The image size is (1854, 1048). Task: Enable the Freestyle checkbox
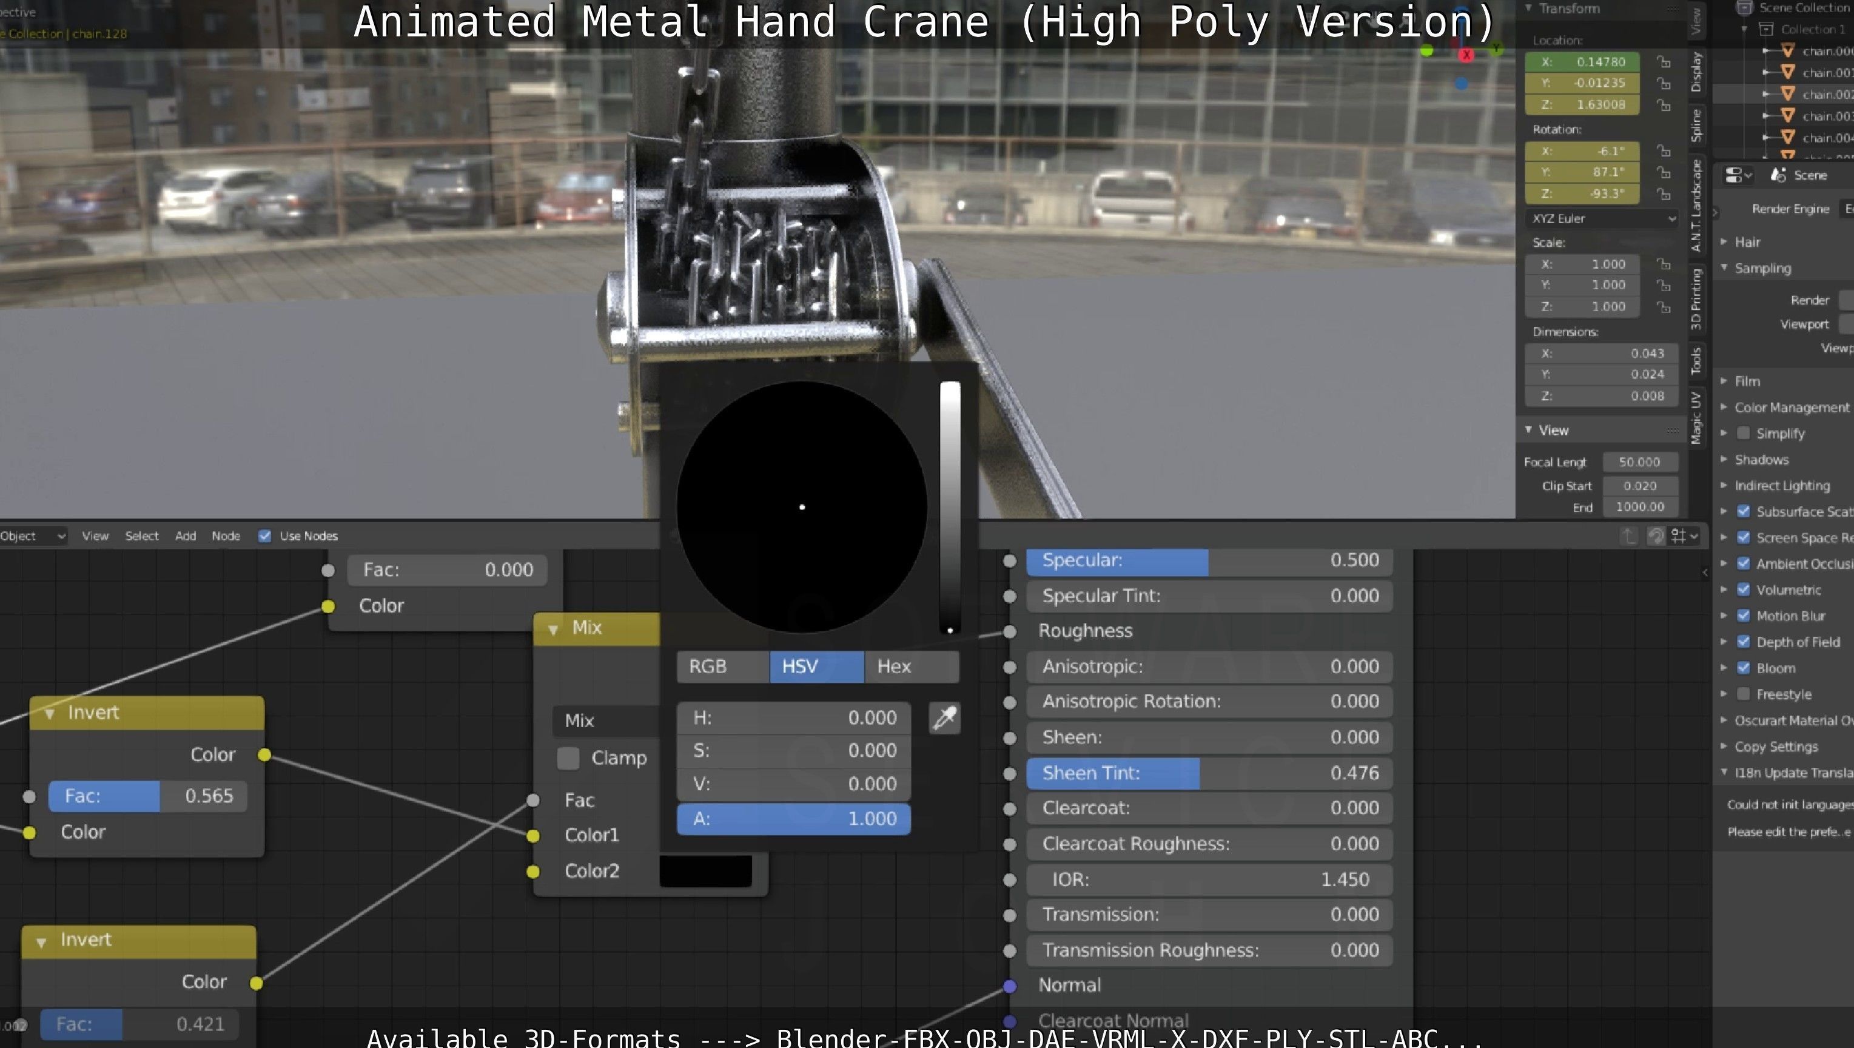click(1743, 694)
